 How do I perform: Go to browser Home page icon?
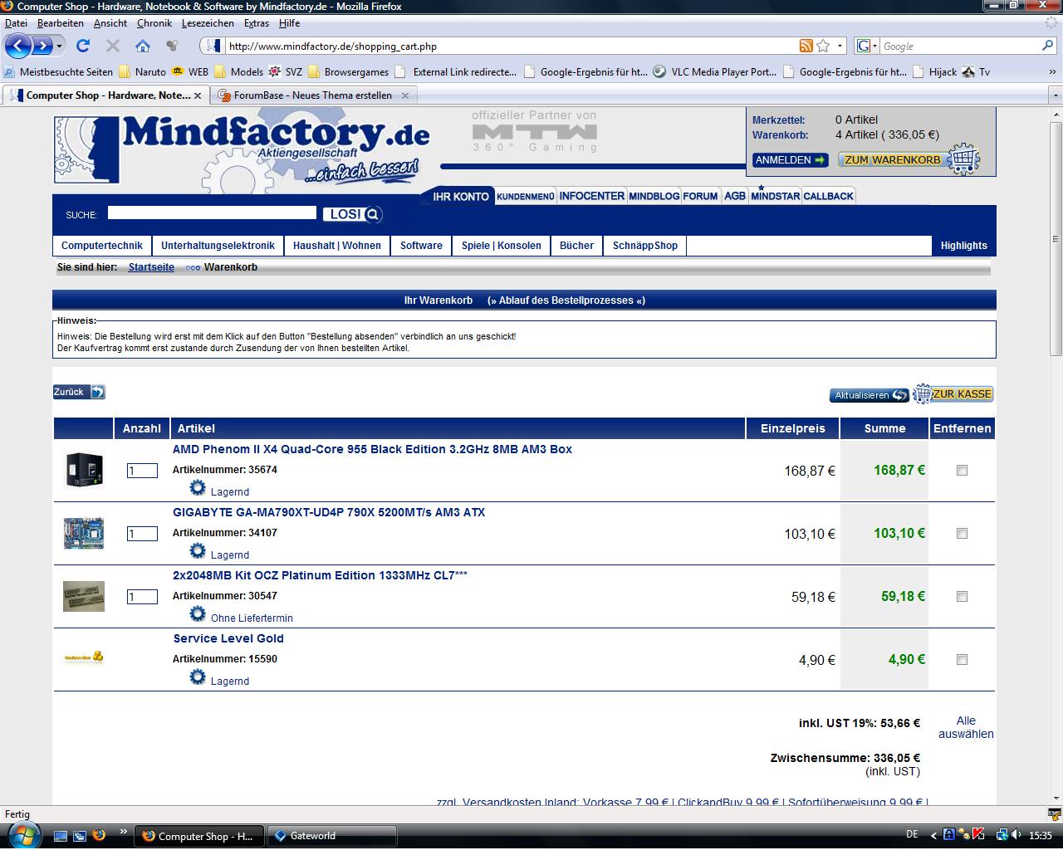[x=143, y=46]
